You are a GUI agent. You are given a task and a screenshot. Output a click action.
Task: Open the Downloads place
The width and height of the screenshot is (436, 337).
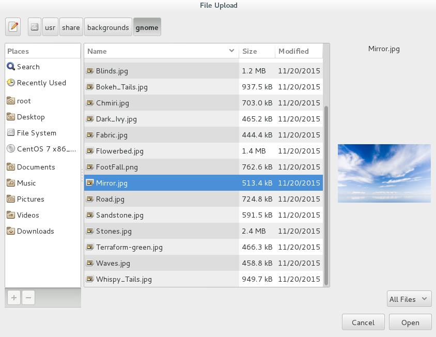(x=43, y=231)
